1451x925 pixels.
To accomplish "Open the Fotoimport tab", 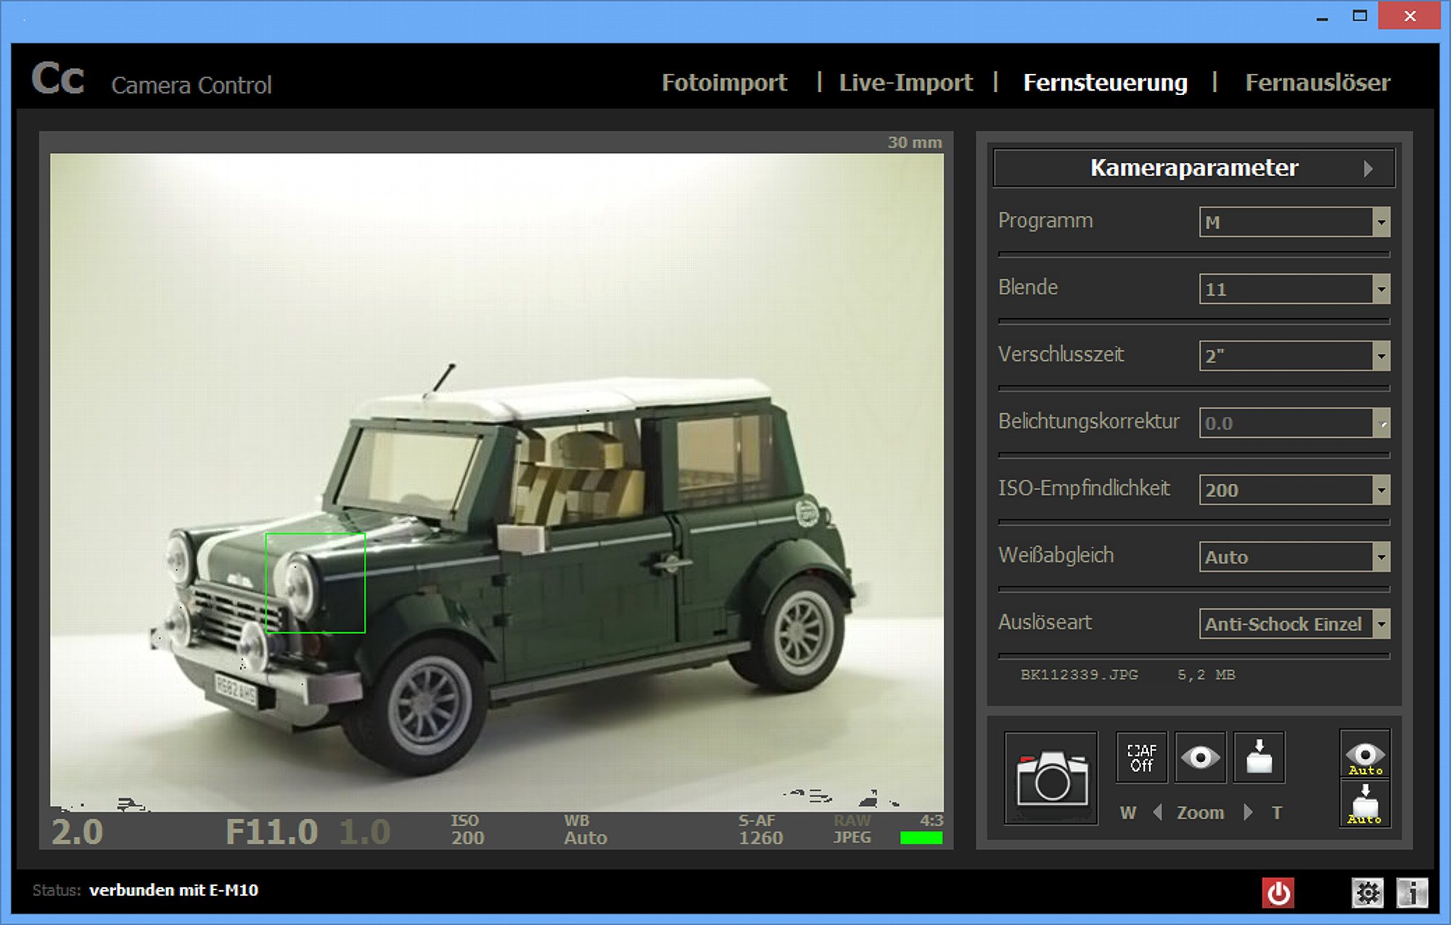I will click(x=724, y=83).
